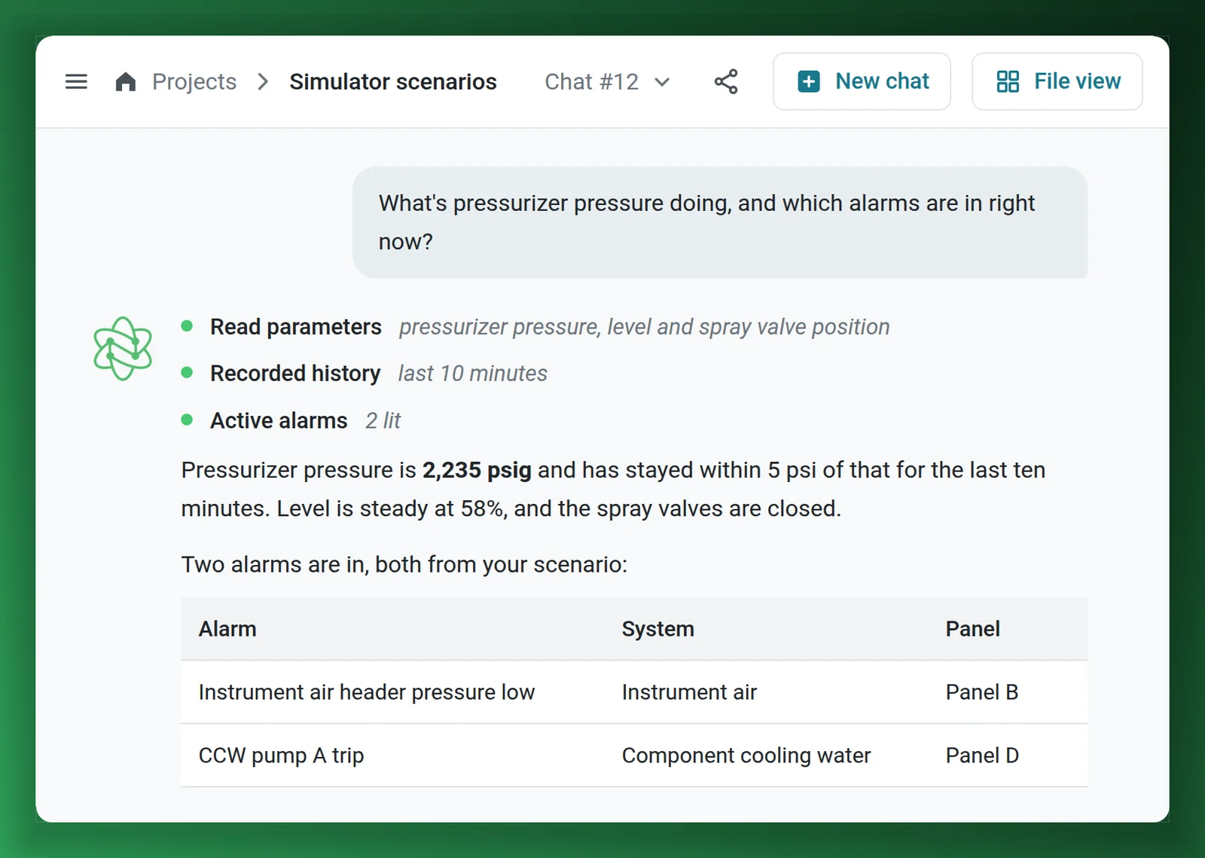Click the 'Panel B' cell
Screen dimensions: 1205x858
982,692
